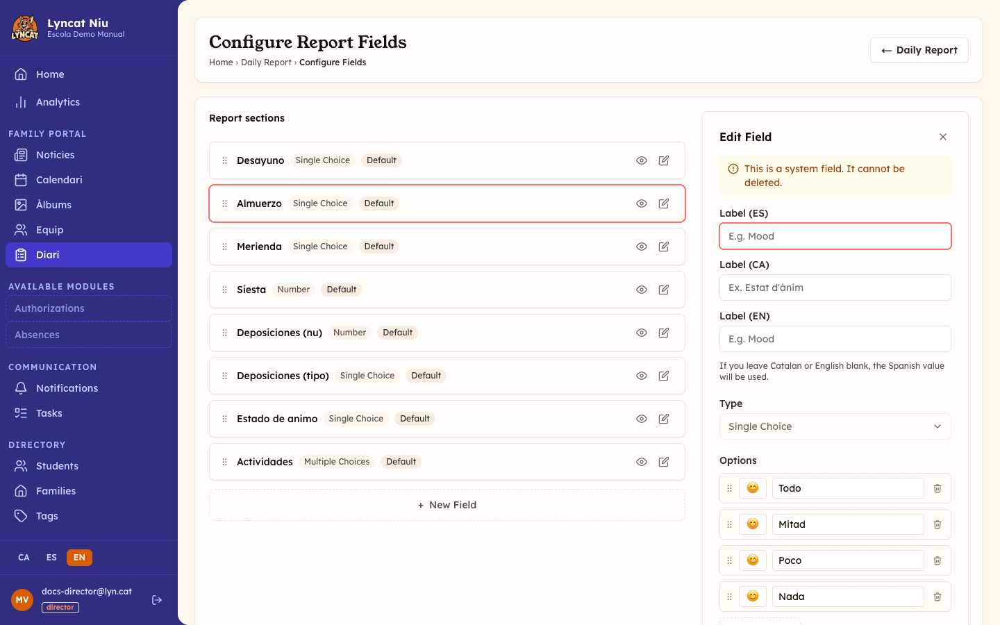Click the Lyncat logo
Viewport: 1000px width, 625px height.
point(25,28)
